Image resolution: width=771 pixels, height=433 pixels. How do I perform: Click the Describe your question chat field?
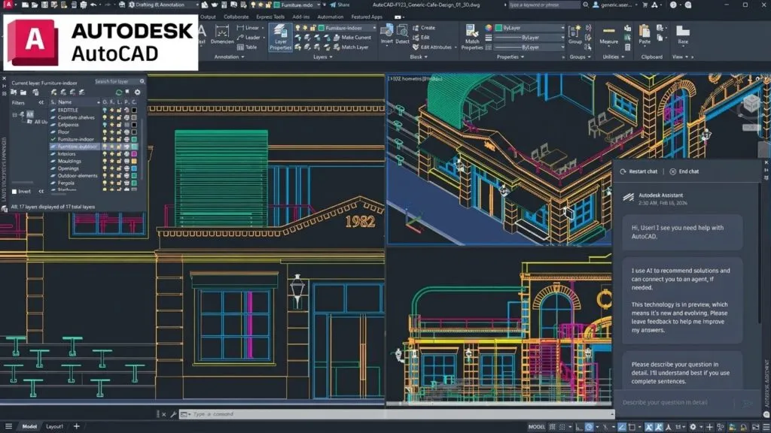pyautogui.click(x=677, y=403)
